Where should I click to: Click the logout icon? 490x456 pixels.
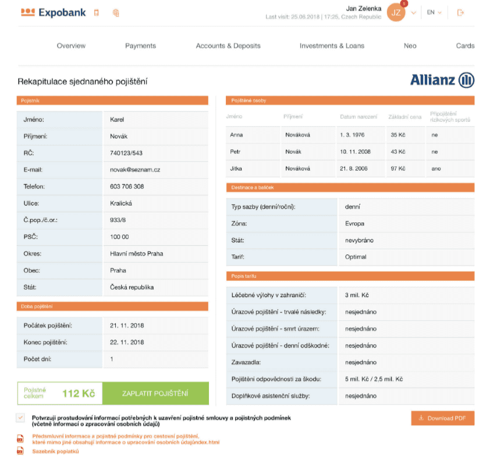tap(460, 12)
